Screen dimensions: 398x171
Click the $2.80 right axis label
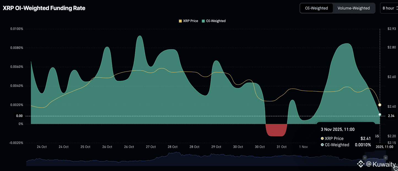click(392, 48)
